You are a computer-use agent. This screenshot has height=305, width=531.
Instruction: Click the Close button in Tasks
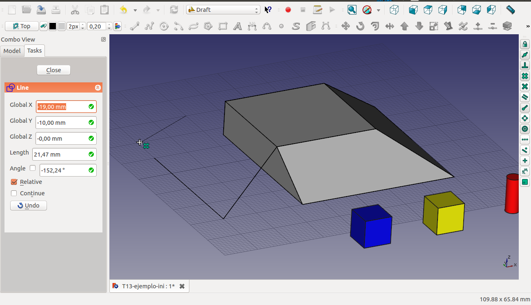pos(53,70)
